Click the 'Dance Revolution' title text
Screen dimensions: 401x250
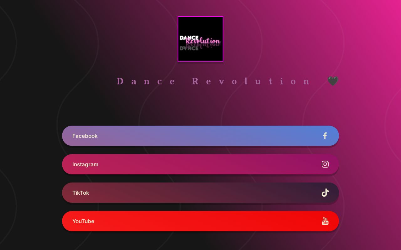pyautogui.click(x=214, y=81)
